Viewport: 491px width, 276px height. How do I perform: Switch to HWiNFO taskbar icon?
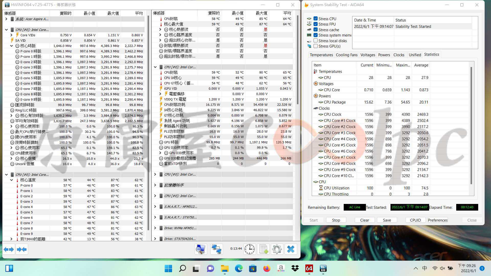[323, 268]
